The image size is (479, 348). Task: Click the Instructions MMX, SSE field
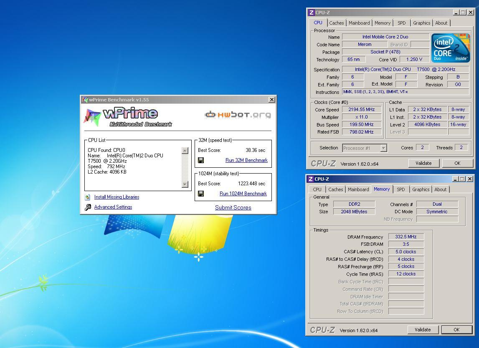point(406,92)
